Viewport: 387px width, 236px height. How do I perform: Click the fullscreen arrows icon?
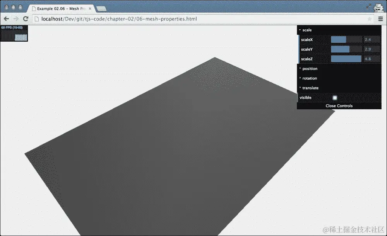[368, 7]
